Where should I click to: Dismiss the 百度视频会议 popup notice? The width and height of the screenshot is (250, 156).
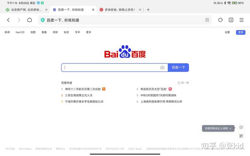230,129
